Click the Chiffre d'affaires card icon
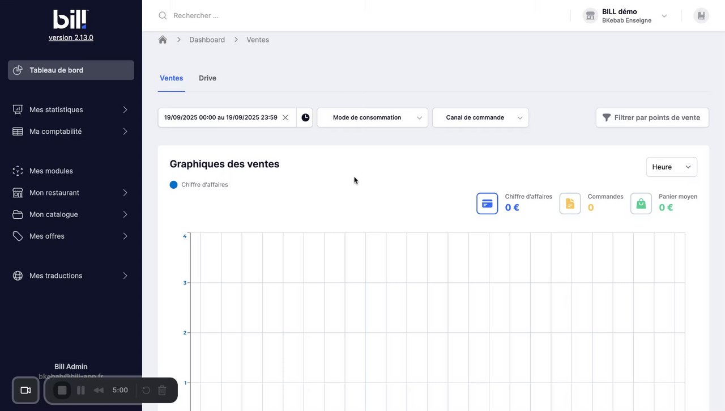This screenshot has height=411, width=725. point(487,204)
